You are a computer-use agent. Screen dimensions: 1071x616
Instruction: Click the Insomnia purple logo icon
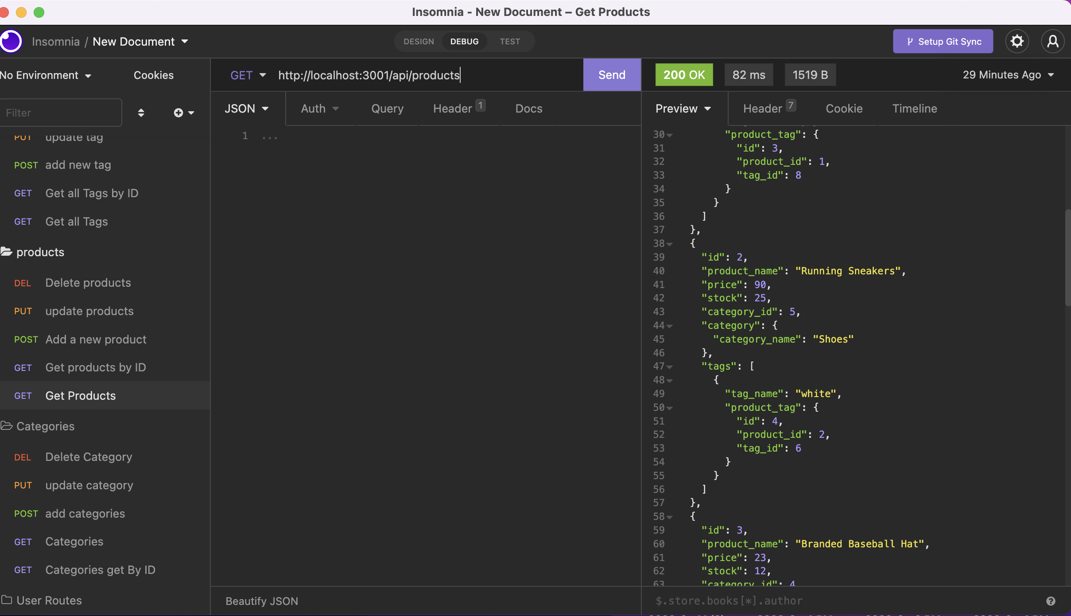pos(10,41)
